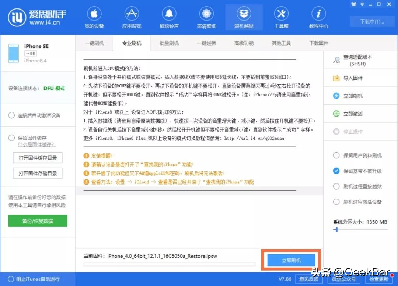Open the 我的设备 (My Device) section
Viewport: 398px width, 286px height.
click(x=94, y=17)
